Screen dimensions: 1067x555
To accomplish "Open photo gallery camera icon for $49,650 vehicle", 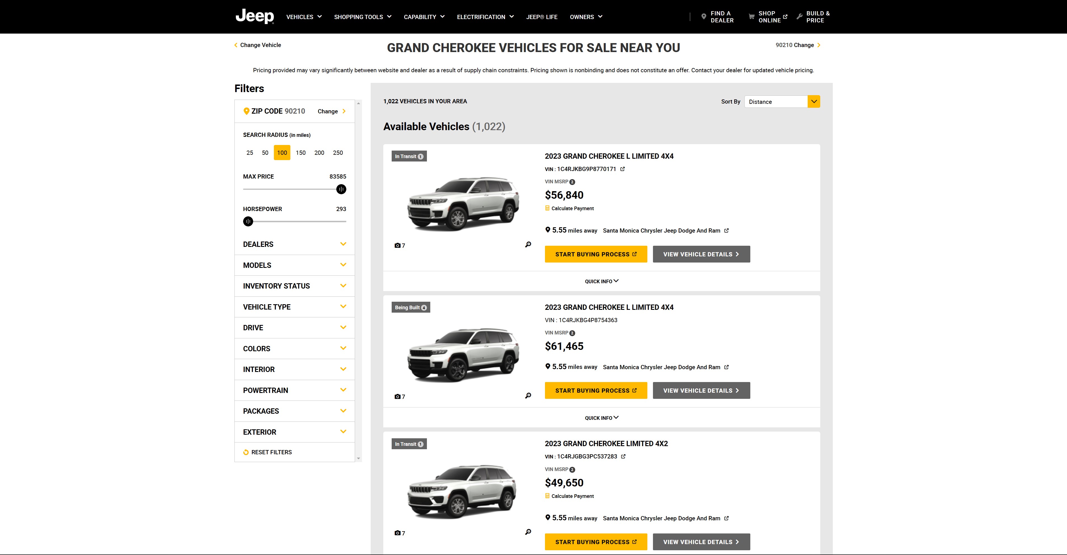I will pos(398,533).
